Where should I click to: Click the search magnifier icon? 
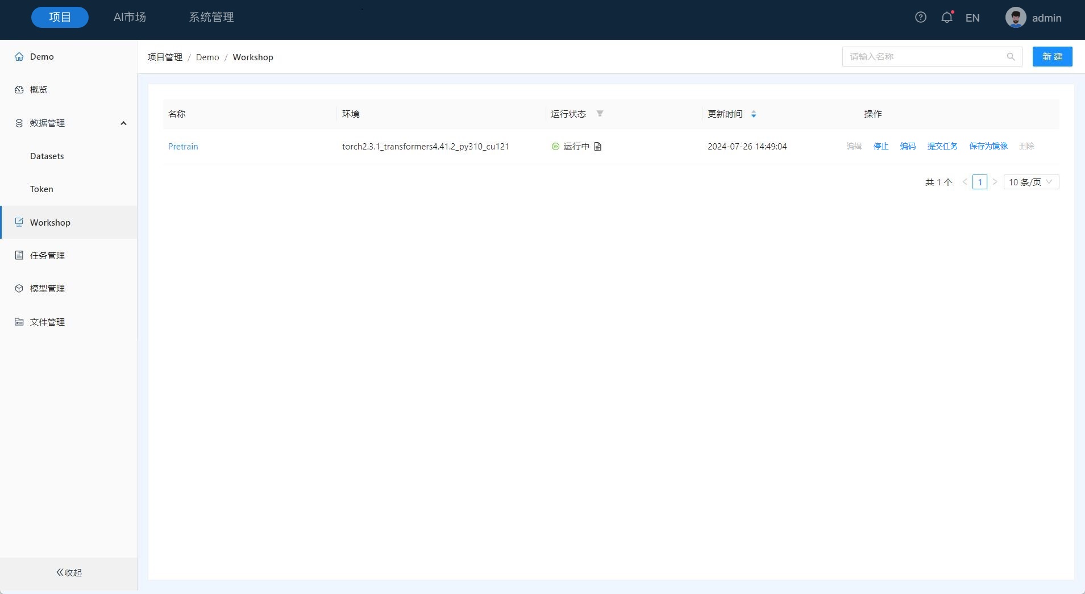1011,57
